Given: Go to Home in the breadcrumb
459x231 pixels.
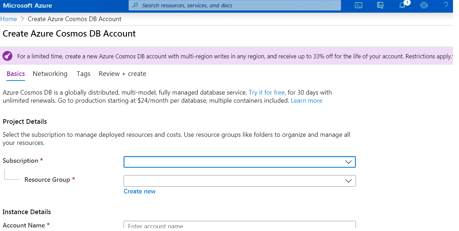Looking at the screenshot, I should tap(8, 19).
